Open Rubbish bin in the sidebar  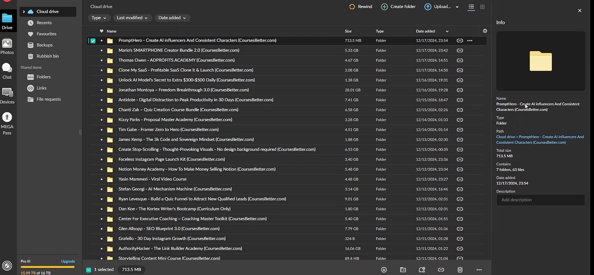tap(48, 56)
